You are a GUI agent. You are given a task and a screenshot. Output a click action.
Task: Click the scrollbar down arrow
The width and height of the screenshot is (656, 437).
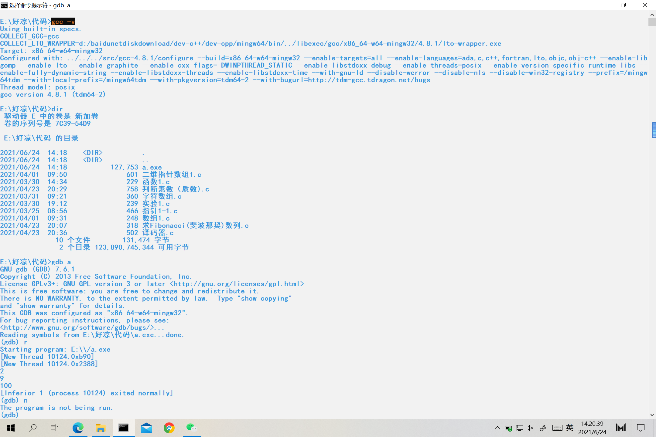[652, 415]
